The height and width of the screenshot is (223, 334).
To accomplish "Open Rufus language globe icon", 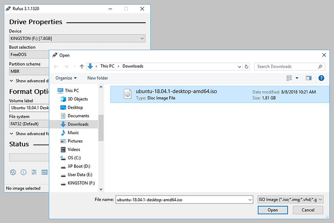I will [13, 172].
